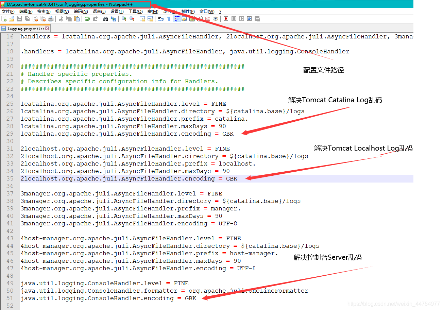Image resolution: width=443 pixels, height=310 pixels.
Task: Click "GBK" on line 29
Action: point(228,134)
